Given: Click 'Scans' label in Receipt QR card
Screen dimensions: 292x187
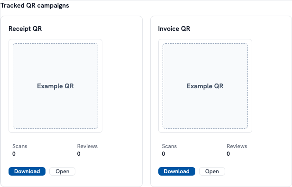Looking at the screenshot, I should pos(20,146).
